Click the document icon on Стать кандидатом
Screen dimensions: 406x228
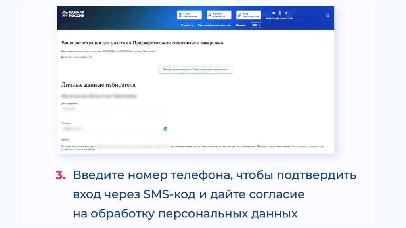point(180,15)
